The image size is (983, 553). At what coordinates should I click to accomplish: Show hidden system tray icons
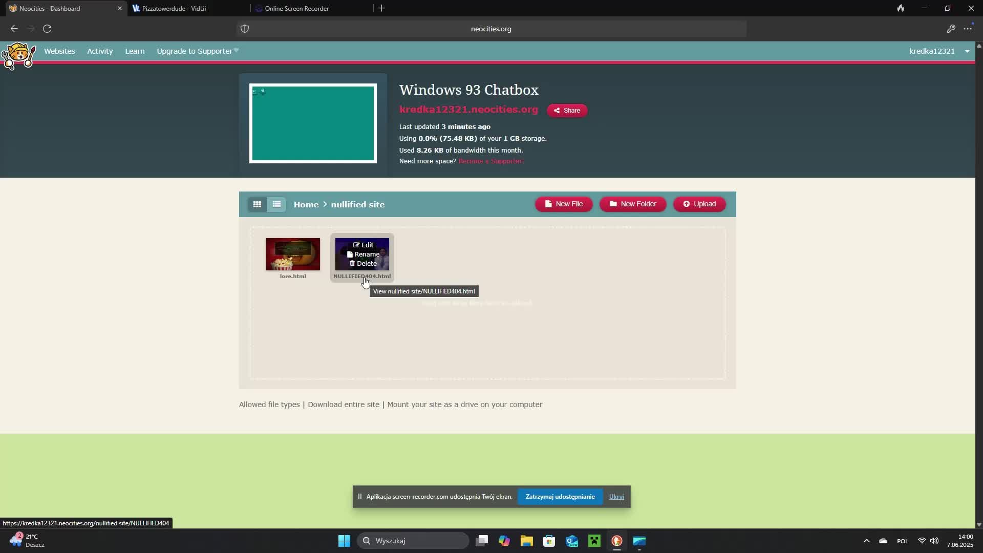coord(867,541)
